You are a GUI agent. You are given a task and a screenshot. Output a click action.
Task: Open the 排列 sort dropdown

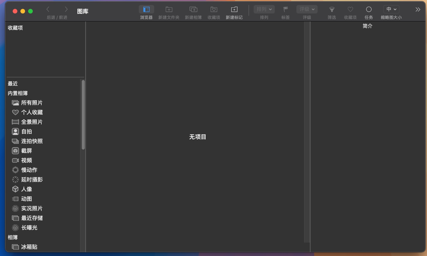[264, 9]
